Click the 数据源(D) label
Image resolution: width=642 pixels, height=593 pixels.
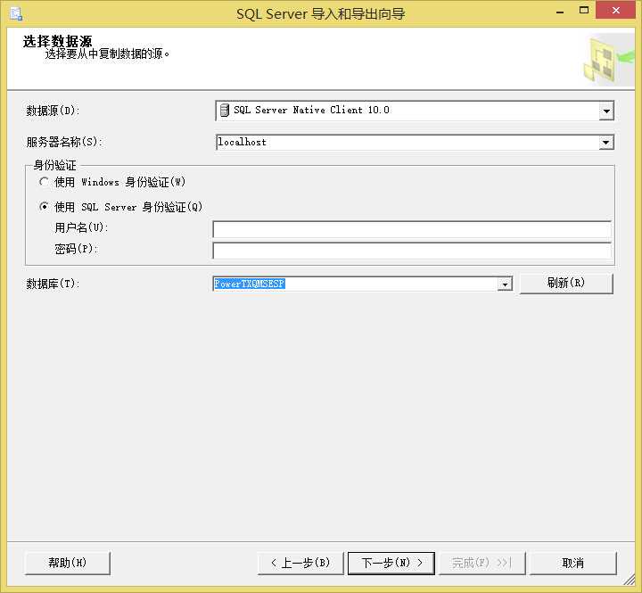53,111
